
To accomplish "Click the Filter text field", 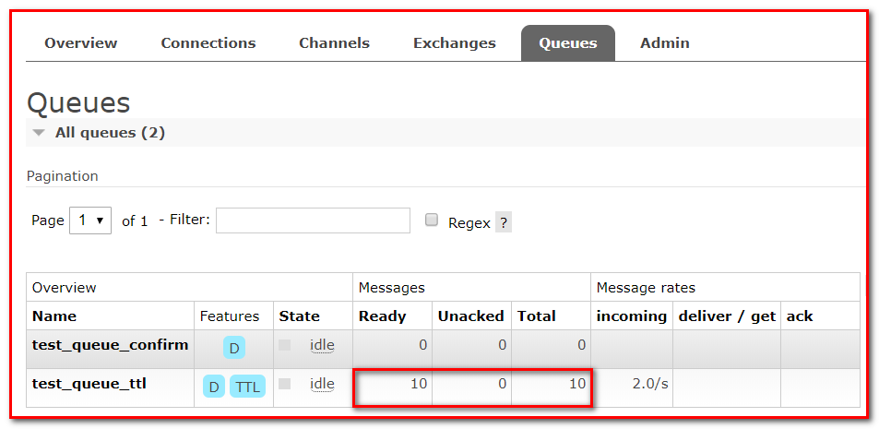I will (313, 220).
